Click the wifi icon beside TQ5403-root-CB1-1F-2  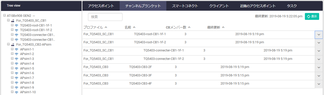coord(17,30)
